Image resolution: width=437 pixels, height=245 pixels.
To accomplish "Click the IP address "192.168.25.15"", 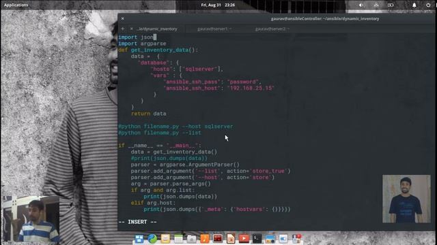I will tap(251, 88).
